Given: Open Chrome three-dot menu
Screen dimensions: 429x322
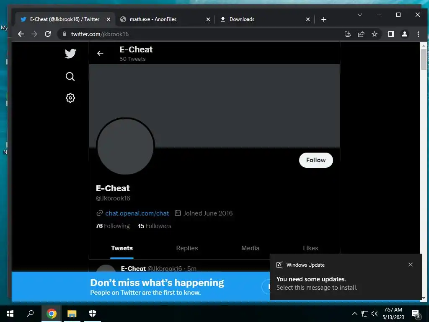Looking at the screenshot, I should point(419,34).
